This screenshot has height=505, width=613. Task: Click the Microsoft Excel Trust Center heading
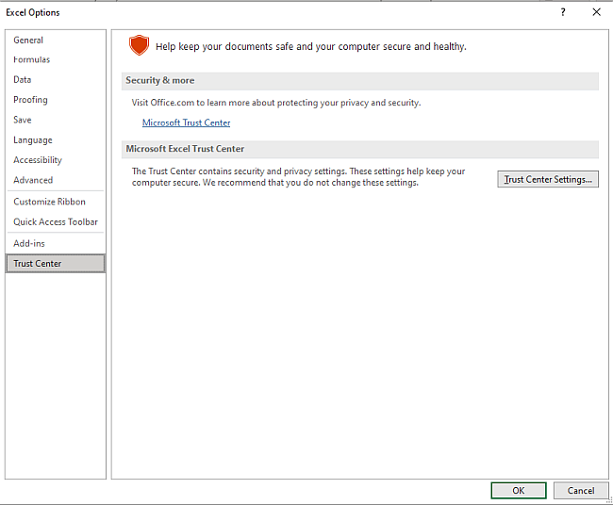coord(185,149)
